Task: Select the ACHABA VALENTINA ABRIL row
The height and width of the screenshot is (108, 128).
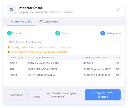Action: 63,63
